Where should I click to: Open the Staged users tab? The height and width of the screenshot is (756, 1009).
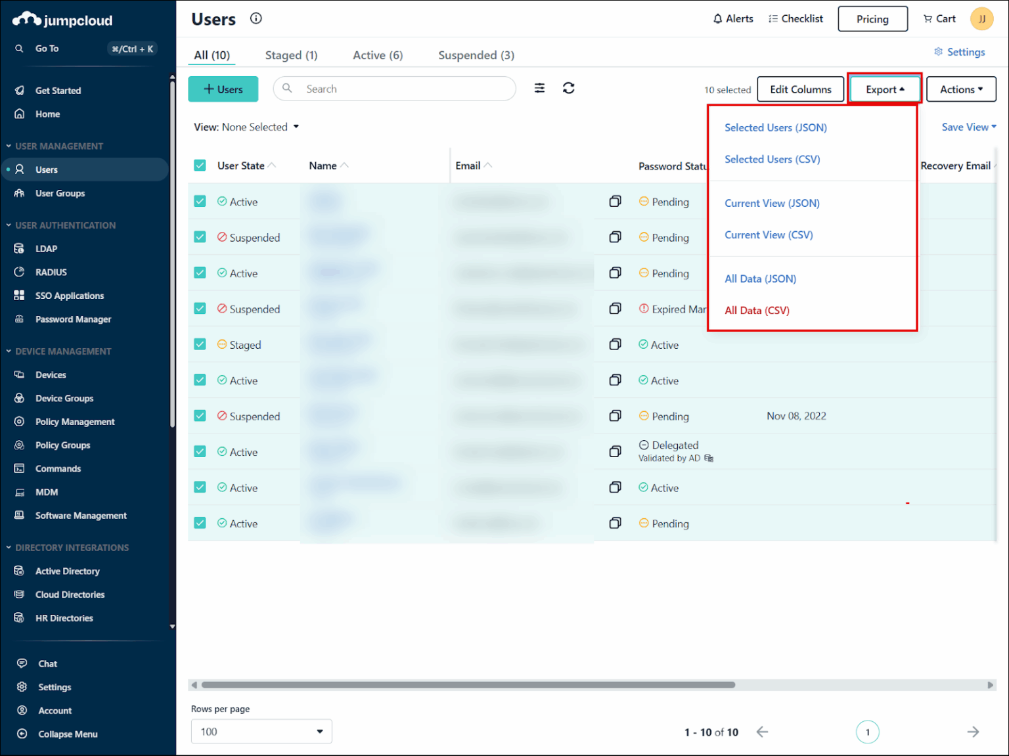(291, 55)
